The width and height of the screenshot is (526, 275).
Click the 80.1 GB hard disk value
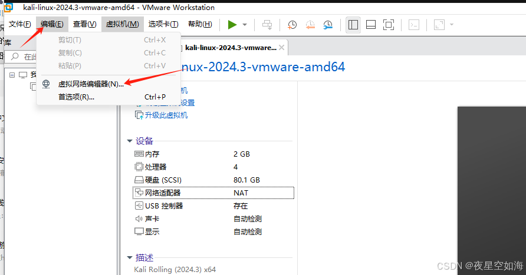pyautogui.click(x=246, y=180)
